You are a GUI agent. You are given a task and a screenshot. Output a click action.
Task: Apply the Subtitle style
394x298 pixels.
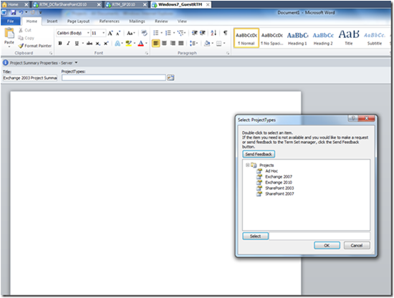pyautogui.click(x=375, y=38)
